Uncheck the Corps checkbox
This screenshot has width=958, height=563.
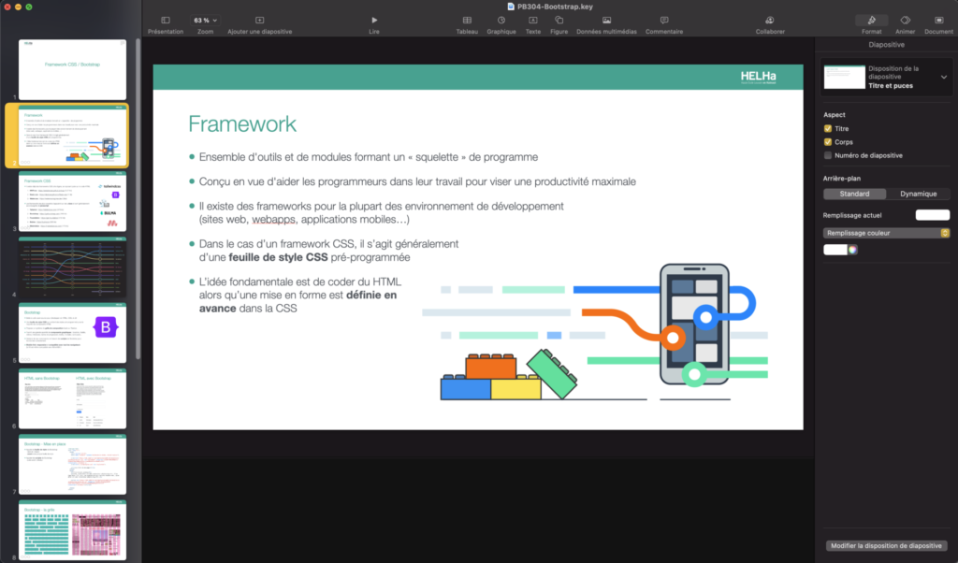(x=828, y=142)
